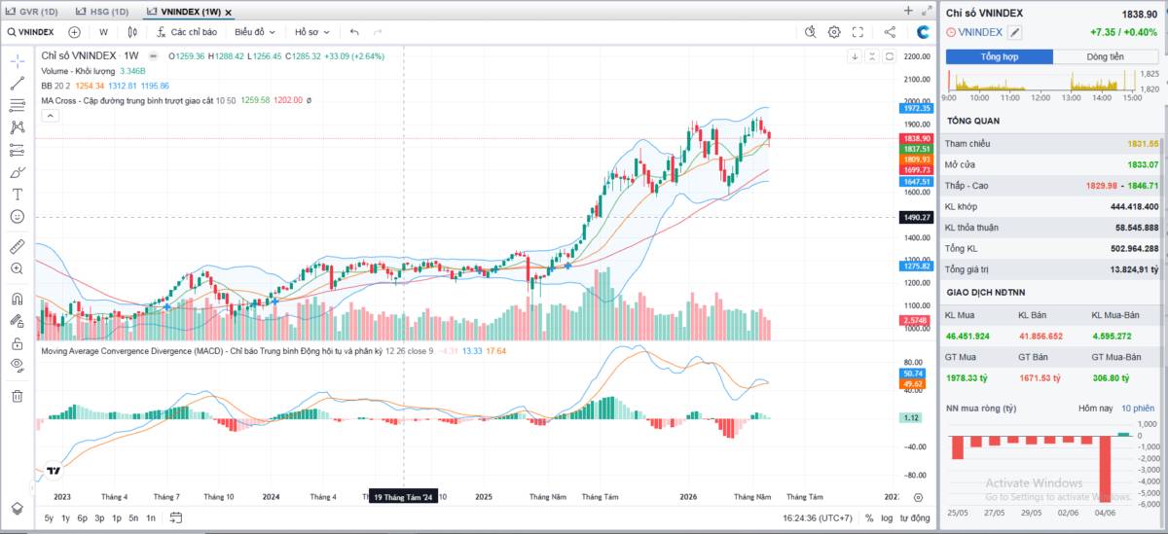1168x534 pixels.
Task: Enter fullscreen mode icon
Action: click(x=858, y=32)
